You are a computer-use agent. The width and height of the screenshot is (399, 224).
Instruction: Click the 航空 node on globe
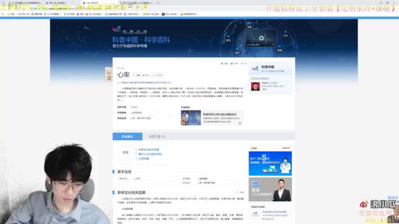tap(228, 40)
